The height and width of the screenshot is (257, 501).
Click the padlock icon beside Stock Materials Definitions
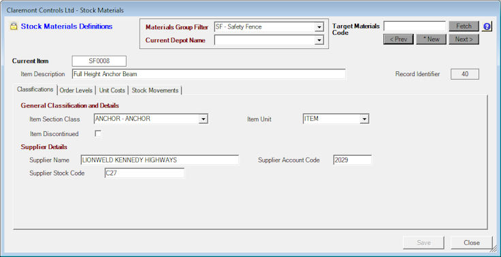pyautogui.click(x=14, y=27)
